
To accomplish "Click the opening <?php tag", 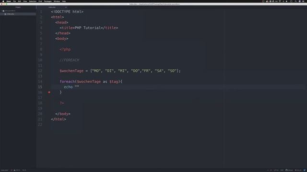I will pos(65,49).
